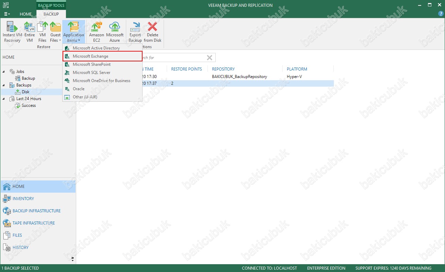The image size is (445, 272).
Task: Switch to the HOME ribbon tab
Action: pyautogui.click(x=26, y=14)
